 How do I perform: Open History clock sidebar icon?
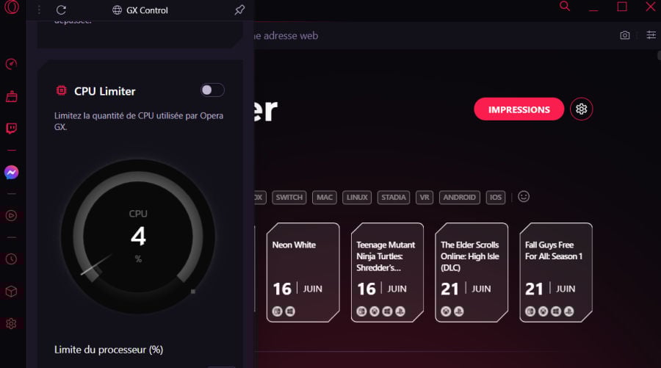tap(11, 259)
